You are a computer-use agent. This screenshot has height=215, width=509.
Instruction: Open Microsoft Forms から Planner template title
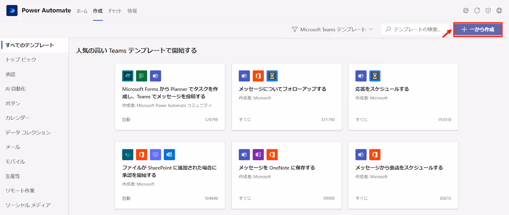170,93
